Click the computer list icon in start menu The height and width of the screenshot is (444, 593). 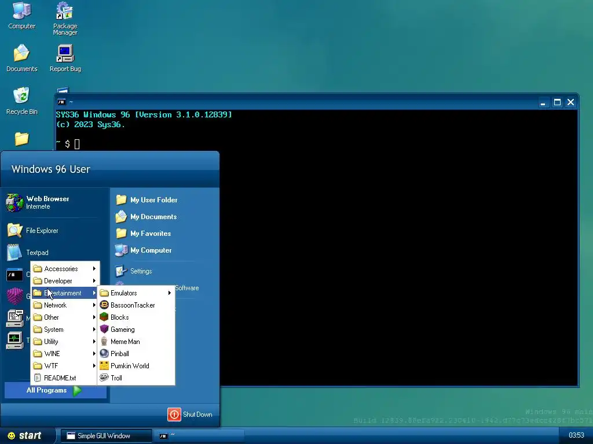click(x=14, y=319)
